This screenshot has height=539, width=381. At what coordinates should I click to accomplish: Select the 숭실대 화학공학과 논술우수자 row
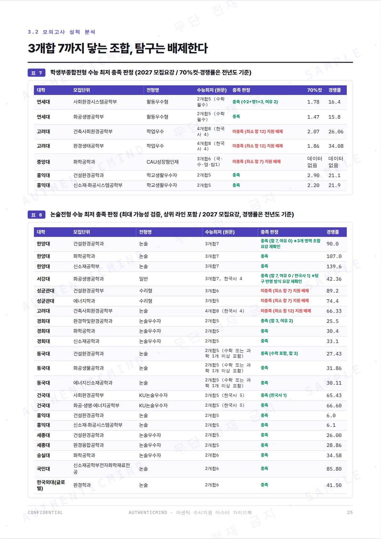click(x=190, y=455)
